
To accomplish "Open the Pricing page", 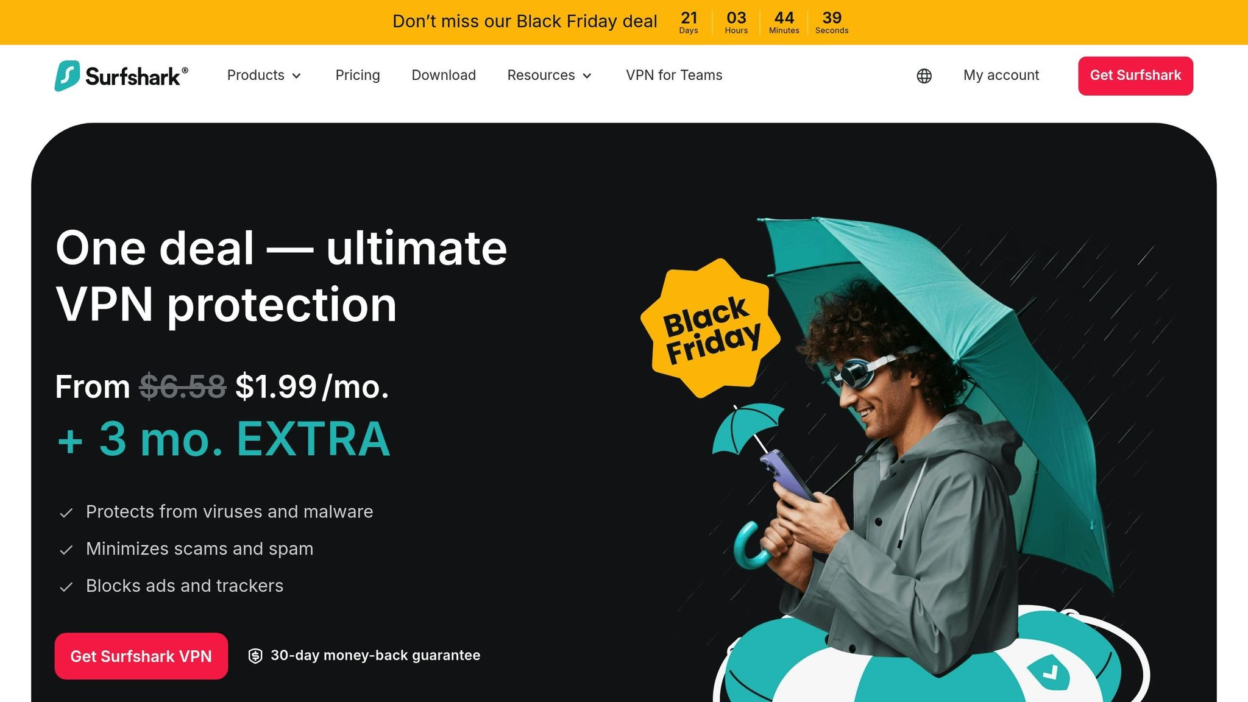I will coord(358,76).
